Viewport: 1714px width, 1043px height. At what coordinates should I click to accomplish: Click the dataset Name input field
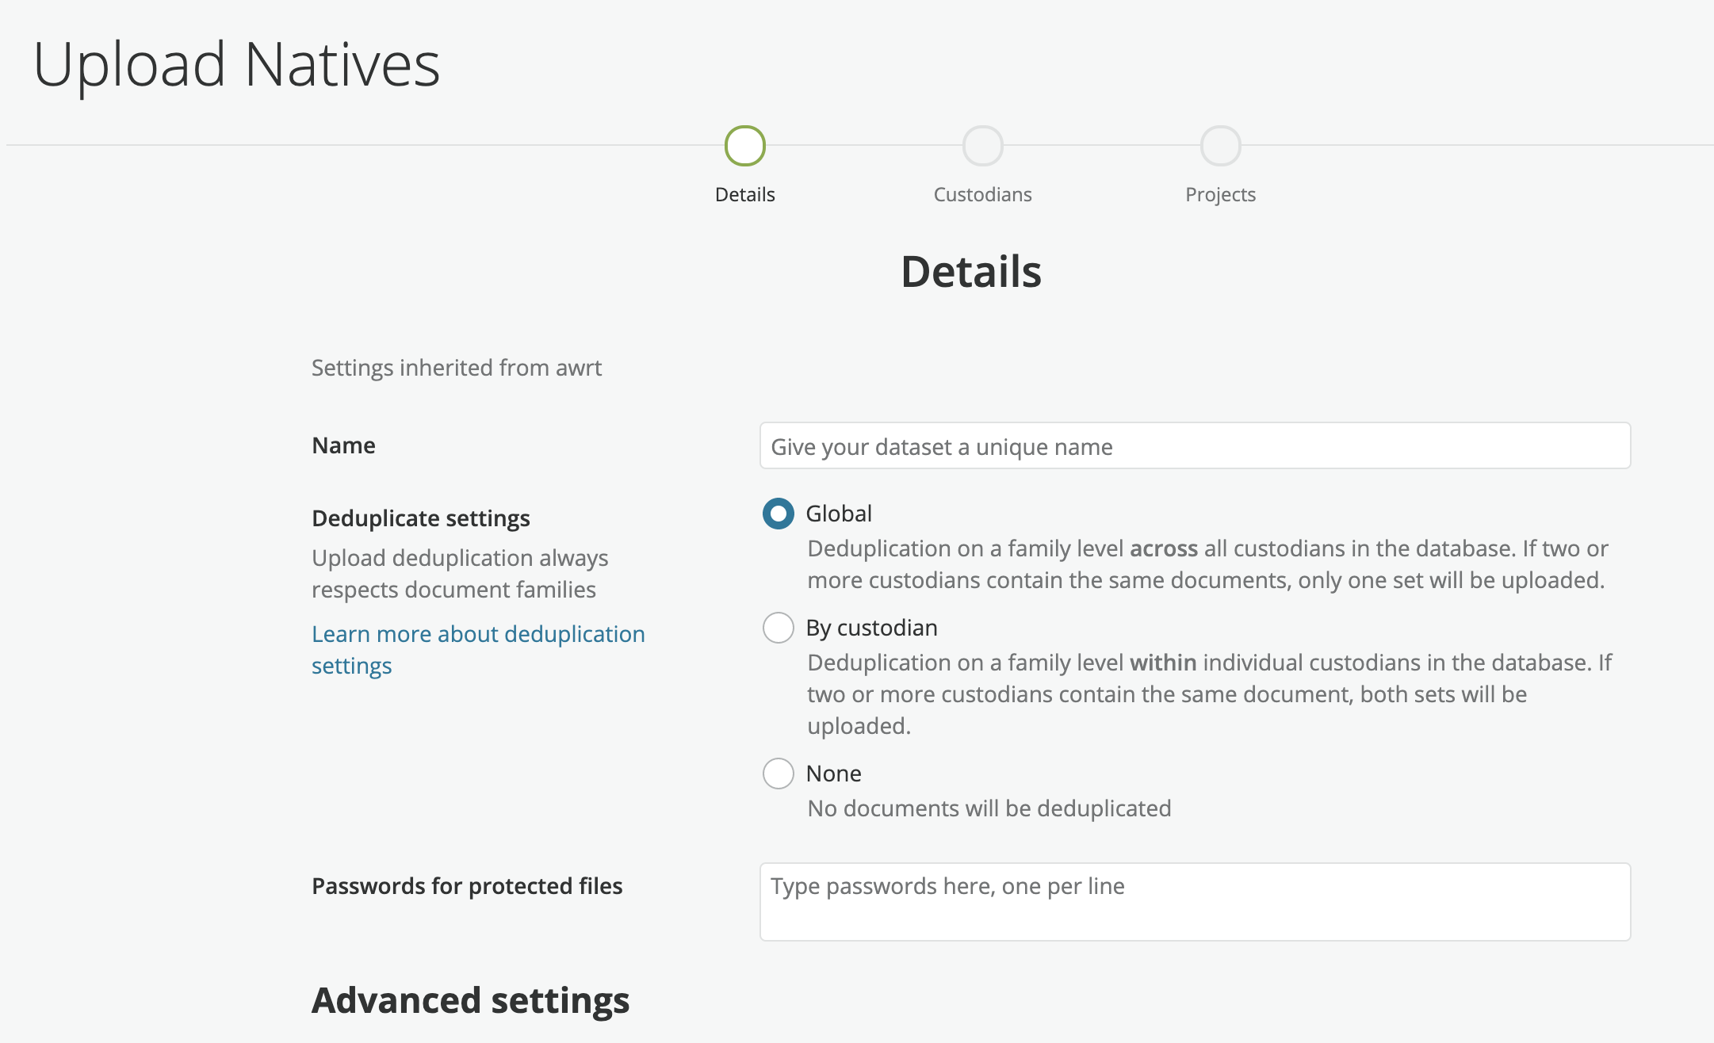click(1195, 446)
